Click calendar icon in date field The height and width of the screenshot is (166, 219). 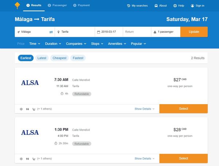[99, 32]
